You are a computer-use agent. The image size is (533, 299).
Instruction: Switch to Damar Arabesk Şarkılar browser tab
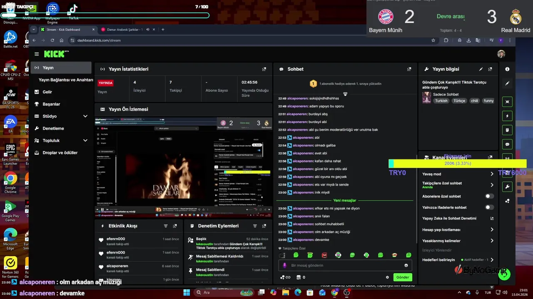[124, 29]
